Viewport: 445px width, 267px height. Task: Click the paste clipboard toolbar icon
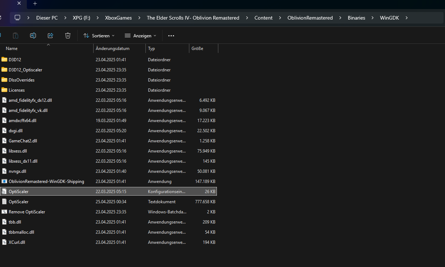16,36
